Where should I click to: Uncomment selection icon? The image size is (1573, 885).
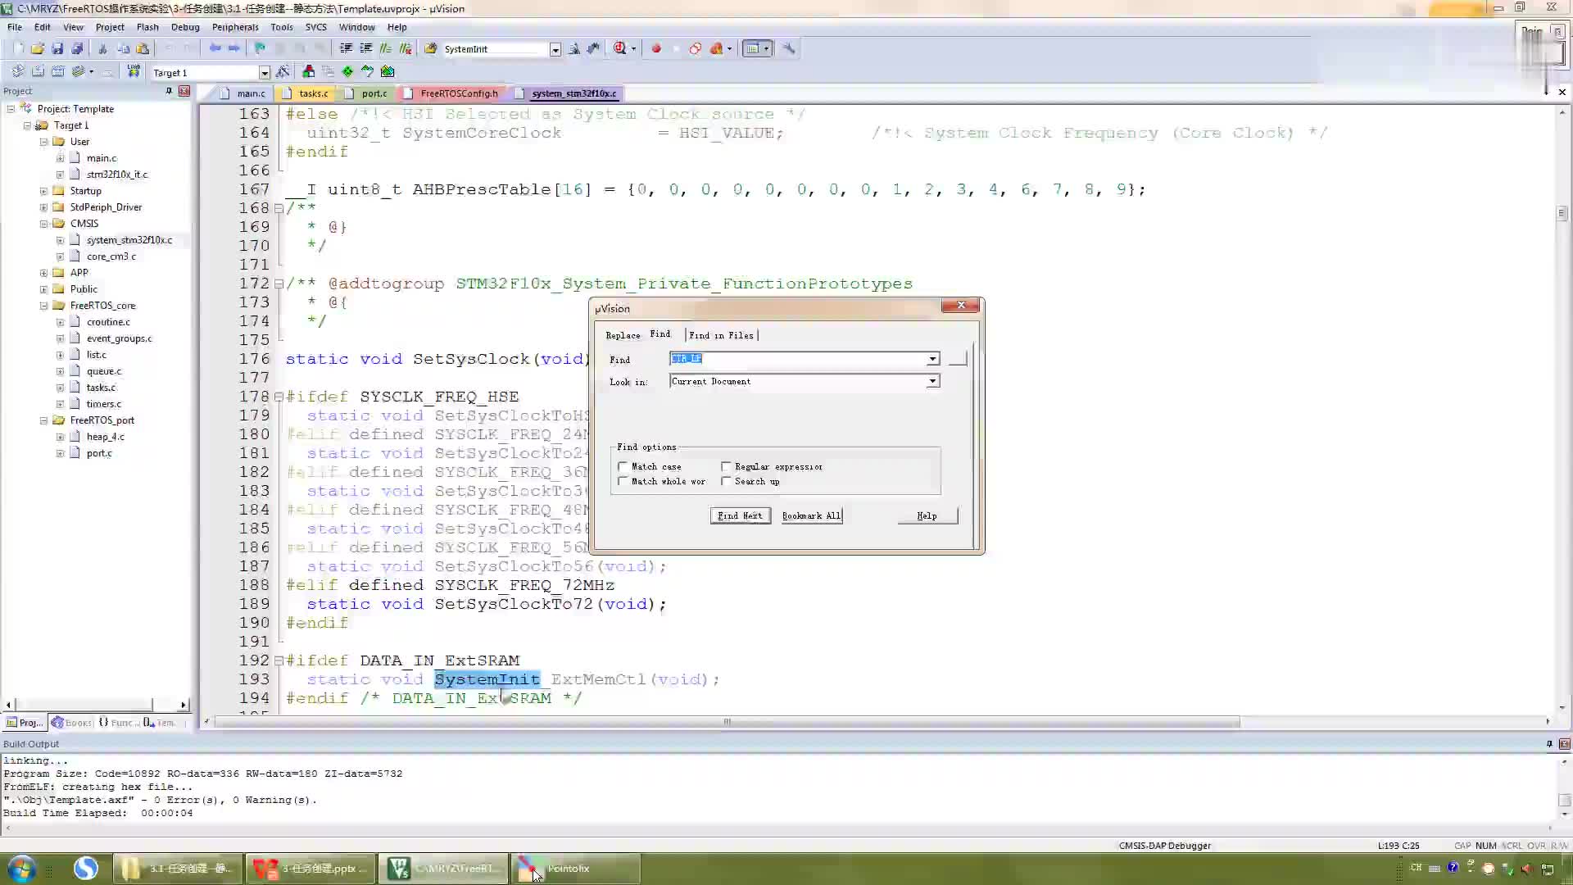[x=405, y=48]
